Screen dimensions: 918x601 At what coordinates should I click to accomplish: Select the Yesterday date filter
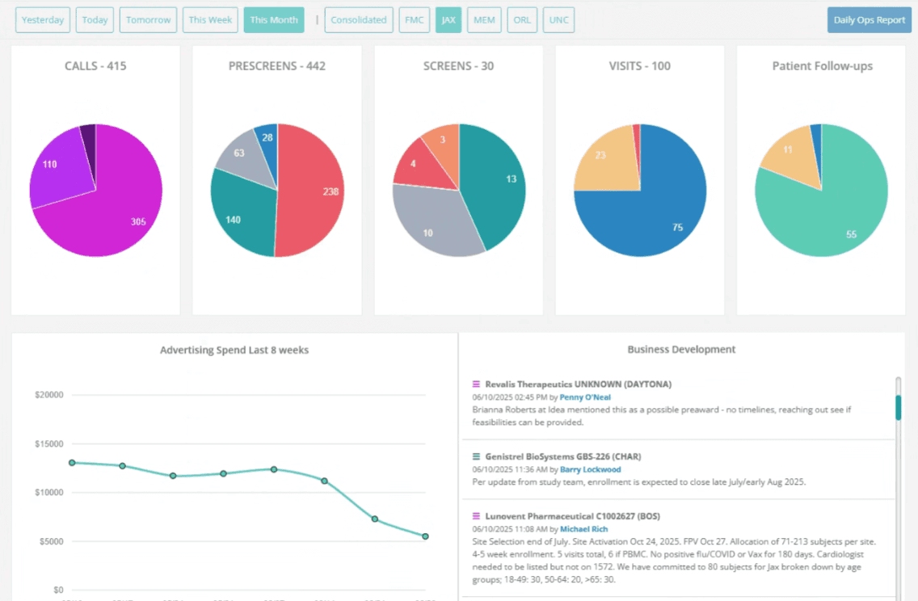[43, 20]
